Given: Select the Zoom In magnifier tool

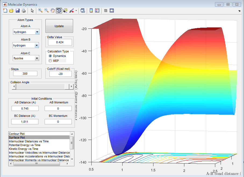Looking at the screenshot, I should point(40,11).
